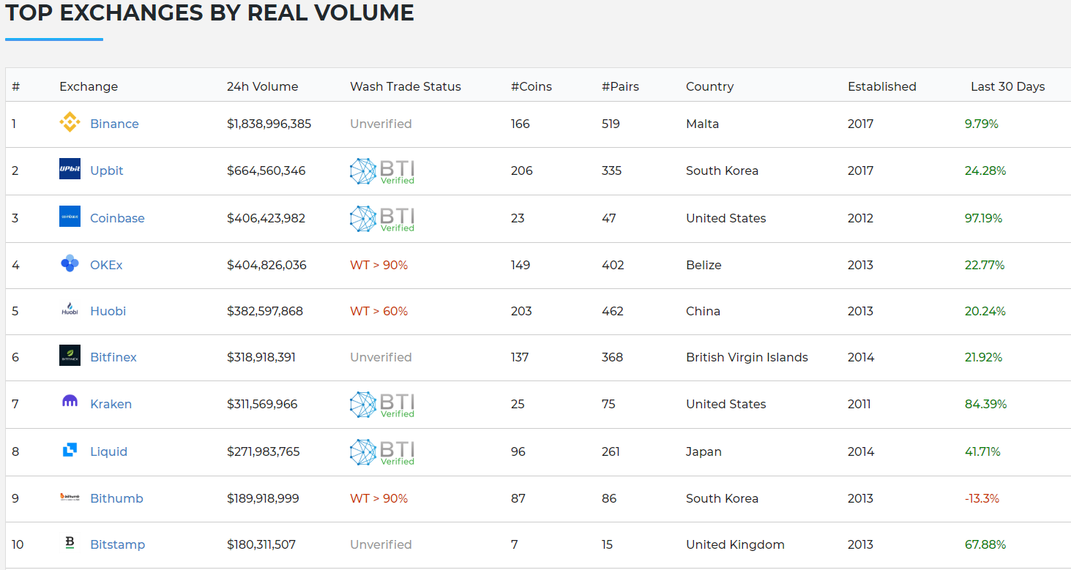The image size is (1071, 570).
Task: Click the #Coins column header
Action: [x=531, y=86]
